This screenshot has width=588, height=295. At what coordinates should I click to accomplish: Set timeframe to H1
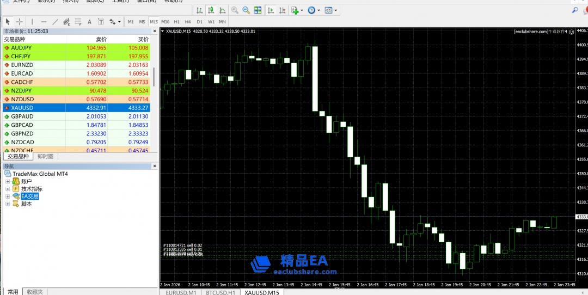[x=176, y=22]
